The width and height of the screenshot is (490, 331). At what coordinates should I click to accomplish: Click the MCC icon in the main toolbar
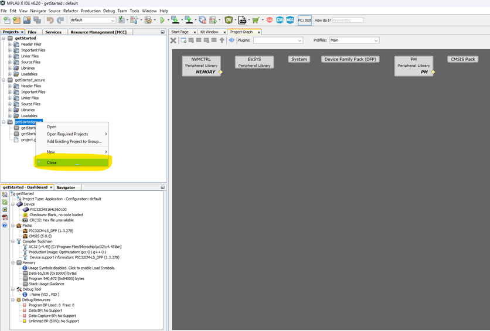(x=290, y=20)
